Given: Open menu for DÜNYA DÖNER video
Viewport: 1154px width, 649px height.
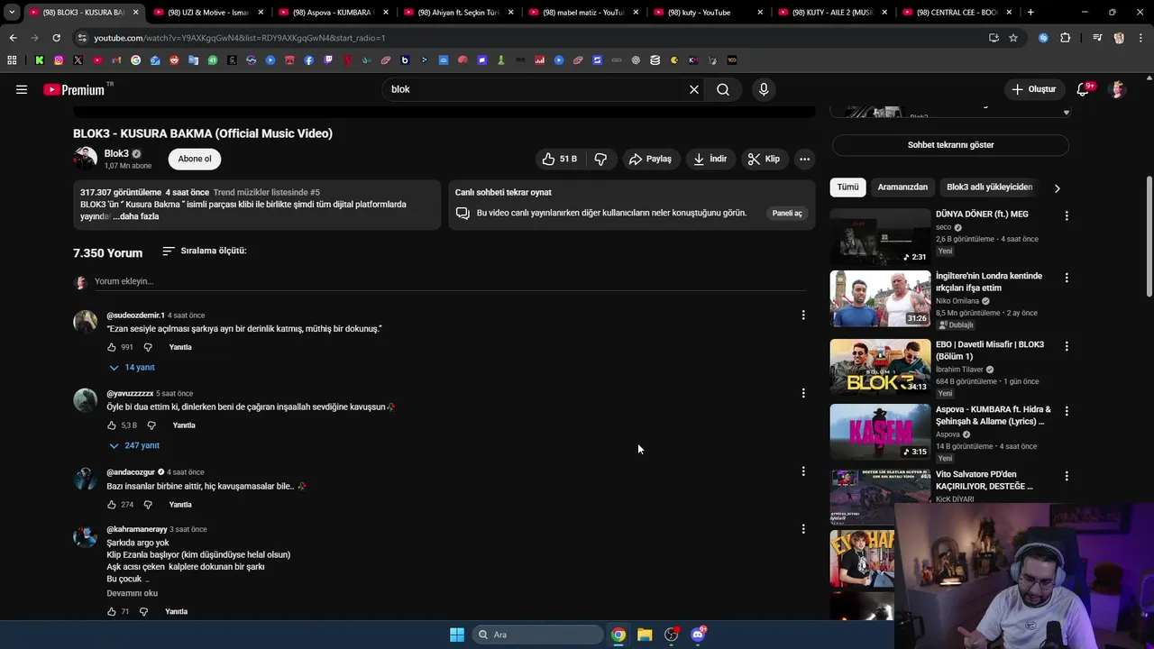Looking at the screenshot, I should 1067,215.
